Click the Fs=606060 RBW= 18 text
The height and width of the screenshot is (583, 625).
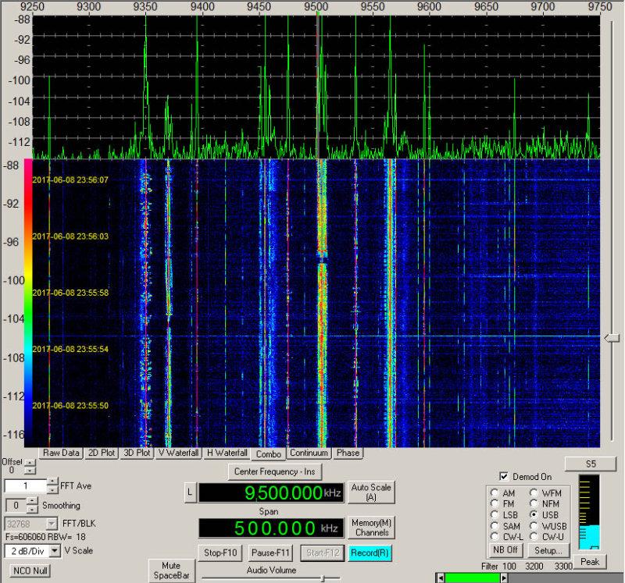[45, 537]
